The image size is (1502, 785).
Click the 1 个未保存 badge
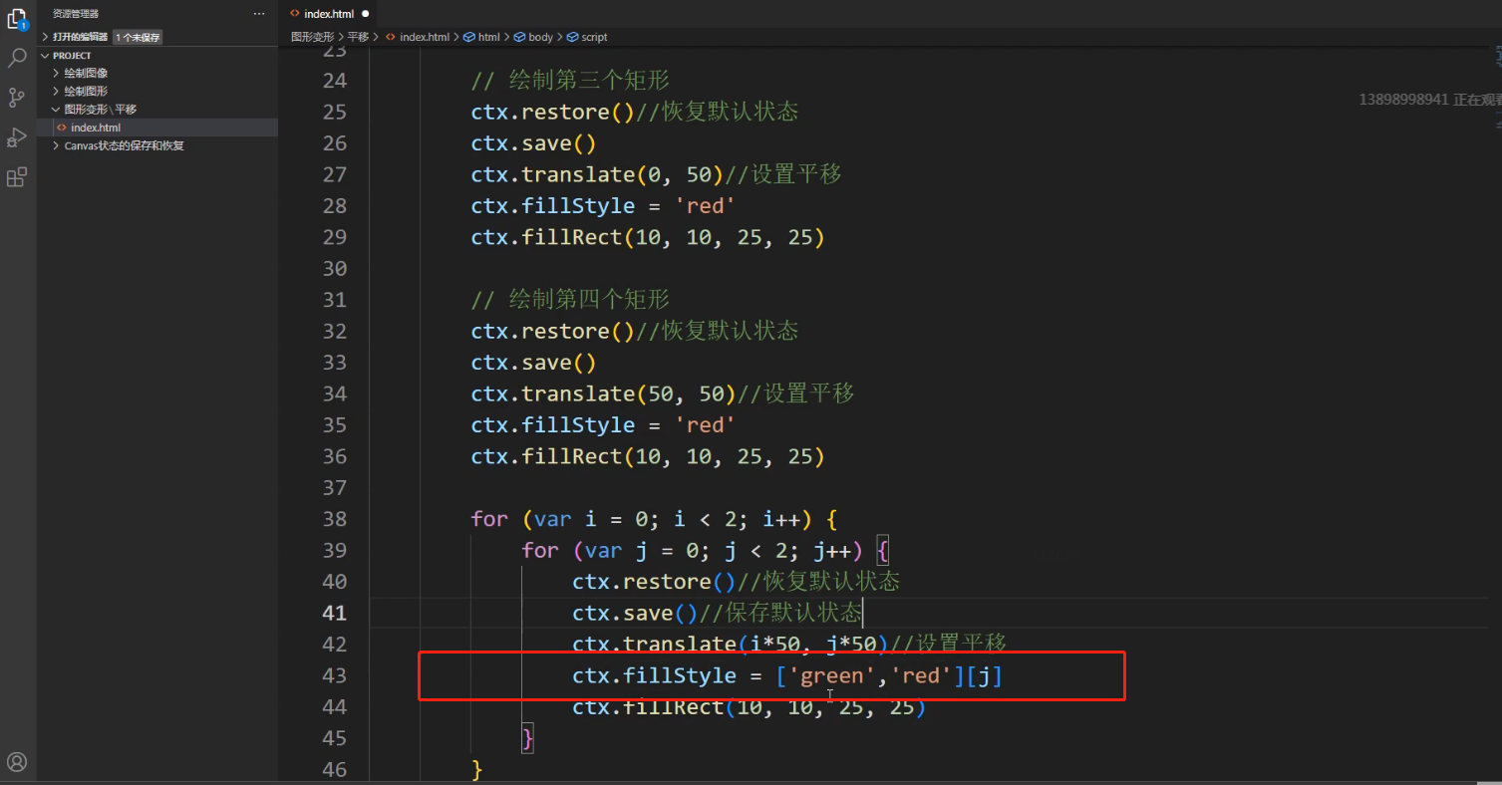pos(138,37)
